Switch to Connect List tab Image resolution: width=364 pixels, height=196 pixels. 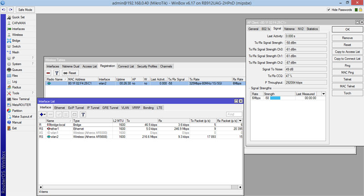coord(126,66)
